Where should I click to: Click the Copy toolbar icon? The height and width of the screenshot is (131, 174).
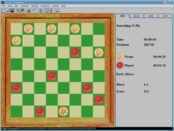18,11
